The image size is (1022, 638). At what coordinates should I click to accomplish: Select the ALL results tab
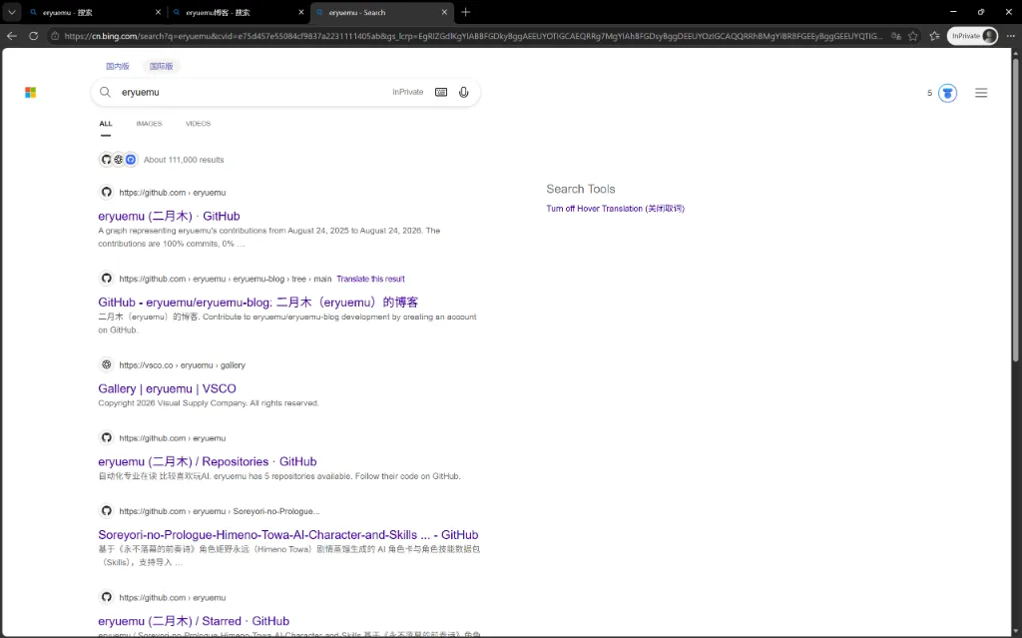point(106,123)
